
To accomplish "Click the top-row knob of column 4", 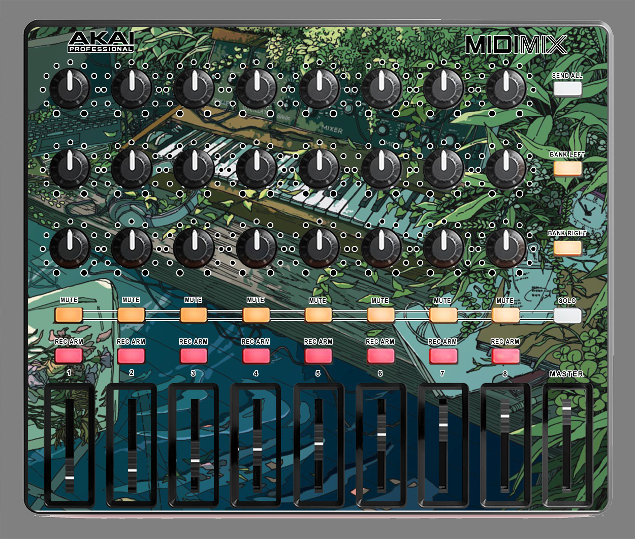I will (257, 88).
